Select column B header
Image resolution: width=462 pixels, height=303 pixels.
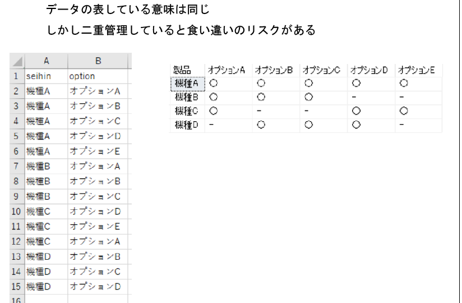[x=98, y=61]
